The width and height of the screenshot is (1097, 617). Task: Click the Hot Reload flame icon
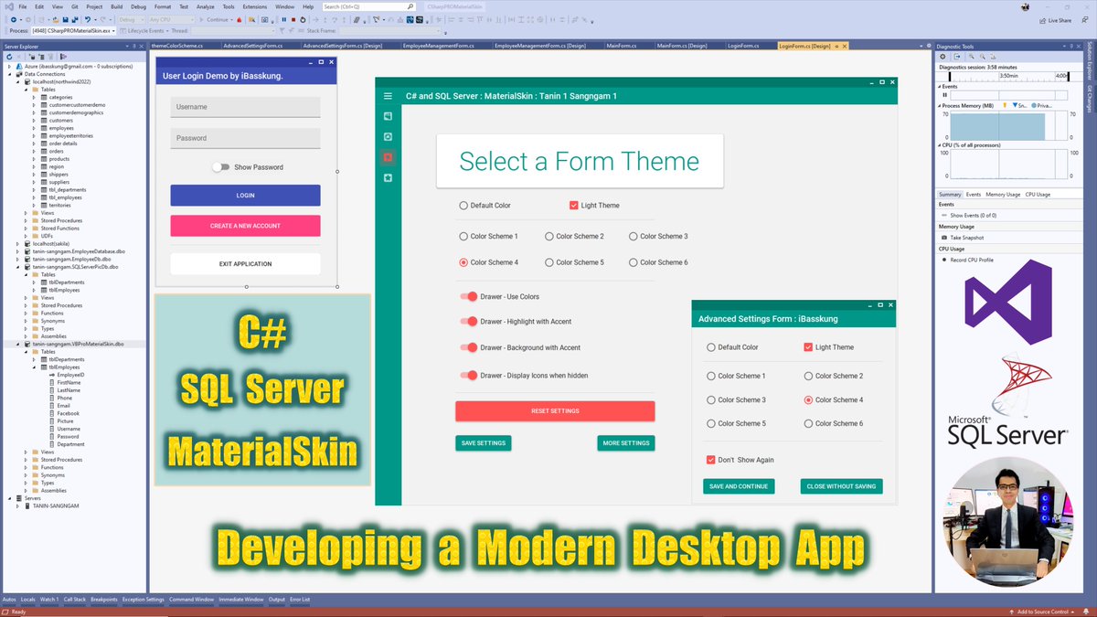tap(238, 19)
